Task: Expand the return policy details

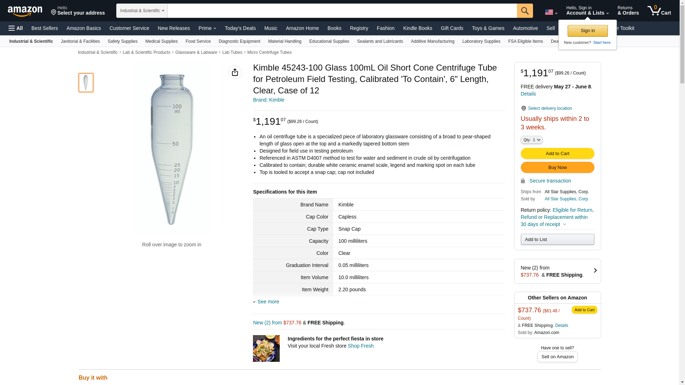Action: pyautogui.click(x=564, y=224)
